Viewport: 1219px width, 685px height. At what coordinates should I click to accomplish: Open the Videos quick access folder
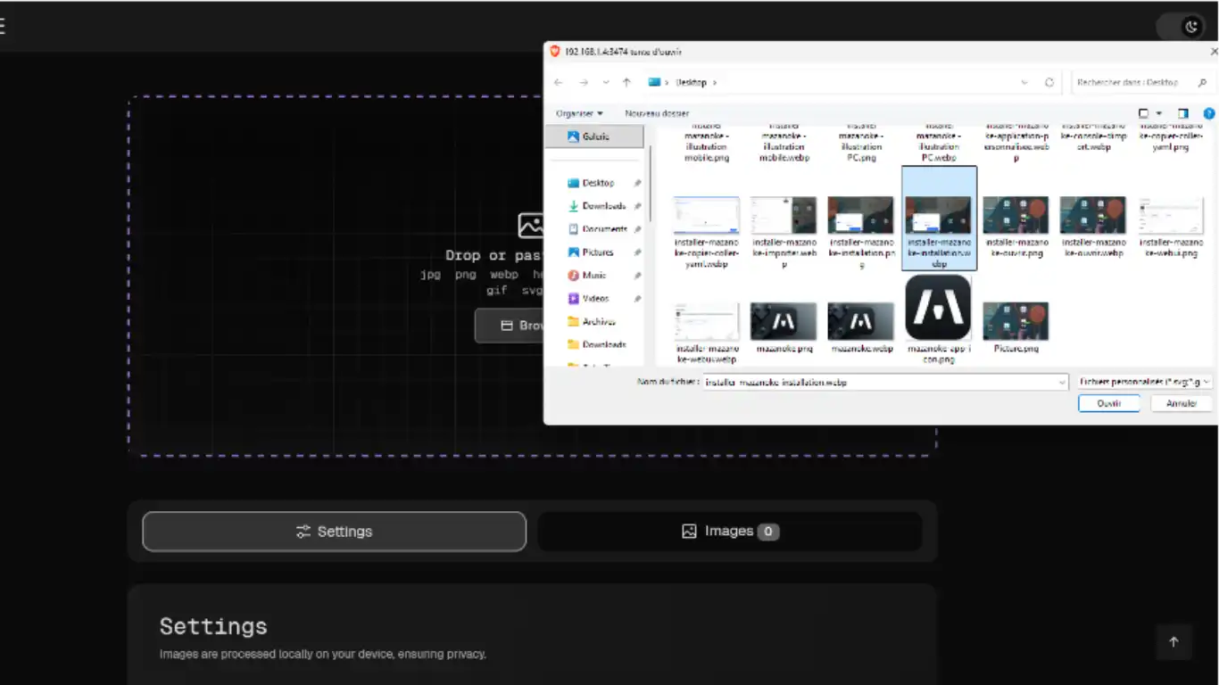(595, 299)
